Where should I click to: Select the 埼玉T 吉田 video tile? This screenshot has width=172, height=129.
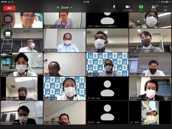(x=64, y=113)
